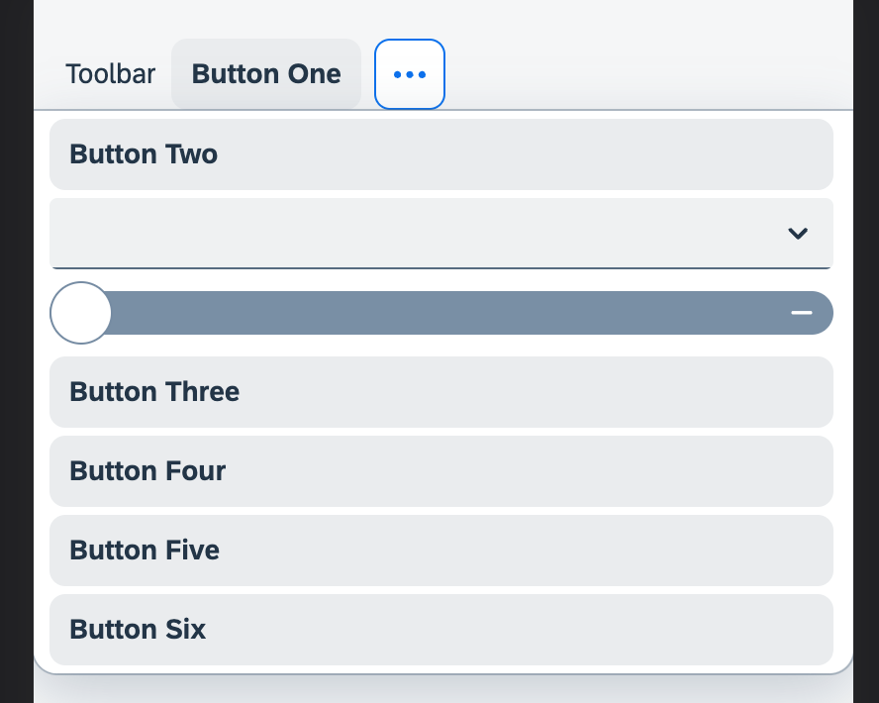Activate Button Six at the bottom
The image size is (879, 703).
click(x=441, y=629)
